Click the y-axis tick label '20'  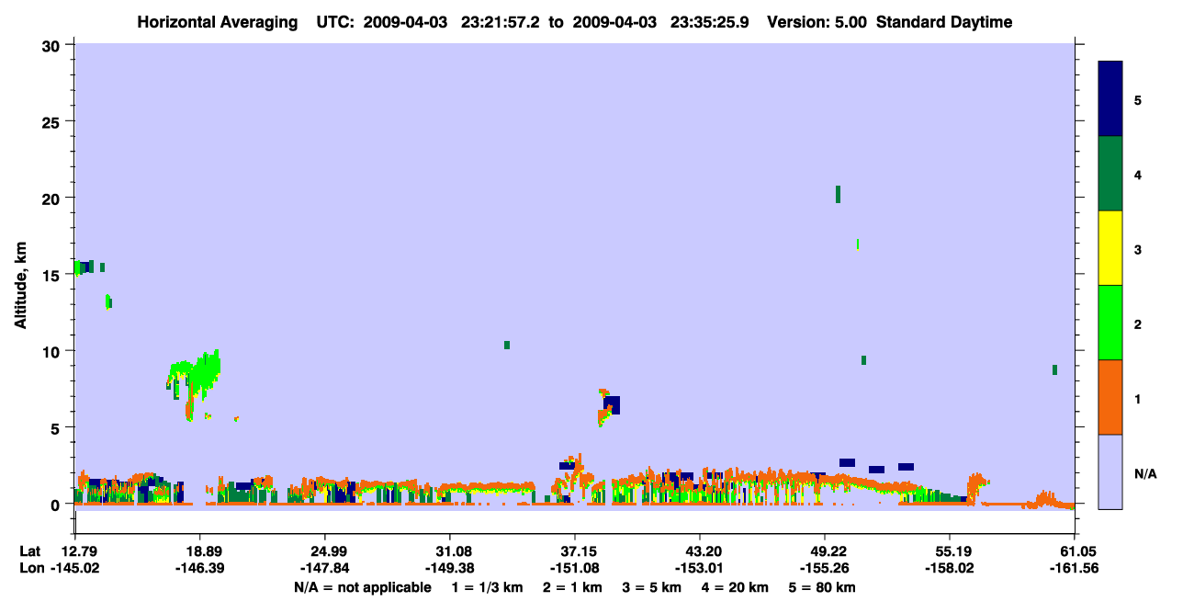pyautogui.click(x=53, y=199)
